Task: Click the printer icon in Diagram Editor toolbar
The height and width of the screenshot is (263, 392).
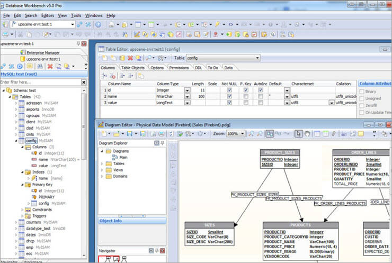Action: (162, 134)
